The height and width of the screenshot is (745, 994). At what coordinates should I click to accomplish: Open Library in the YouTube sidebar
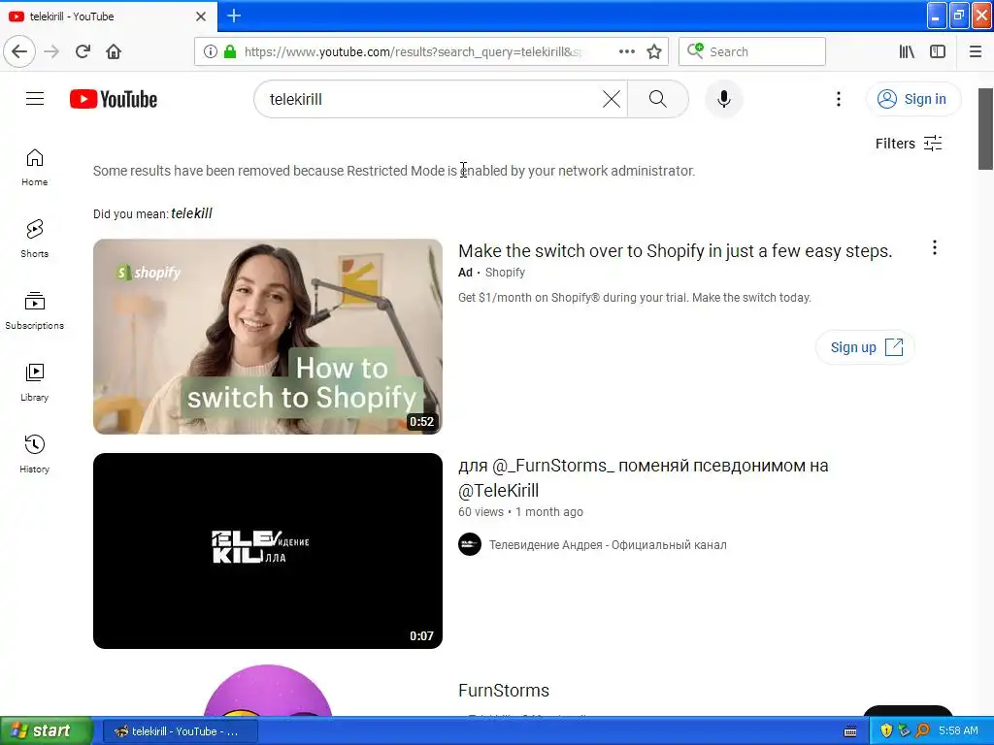pos(35,382)
